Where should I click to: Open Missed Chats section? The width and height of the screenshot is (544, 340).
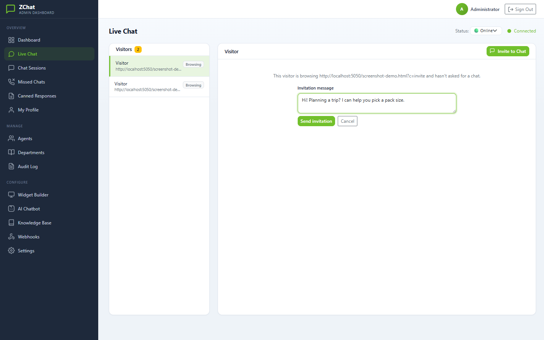coord(49,82)
